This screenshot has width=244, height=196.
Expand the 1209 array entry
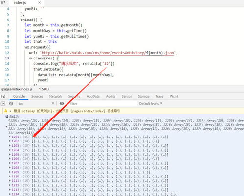click(x=10, y=172)
